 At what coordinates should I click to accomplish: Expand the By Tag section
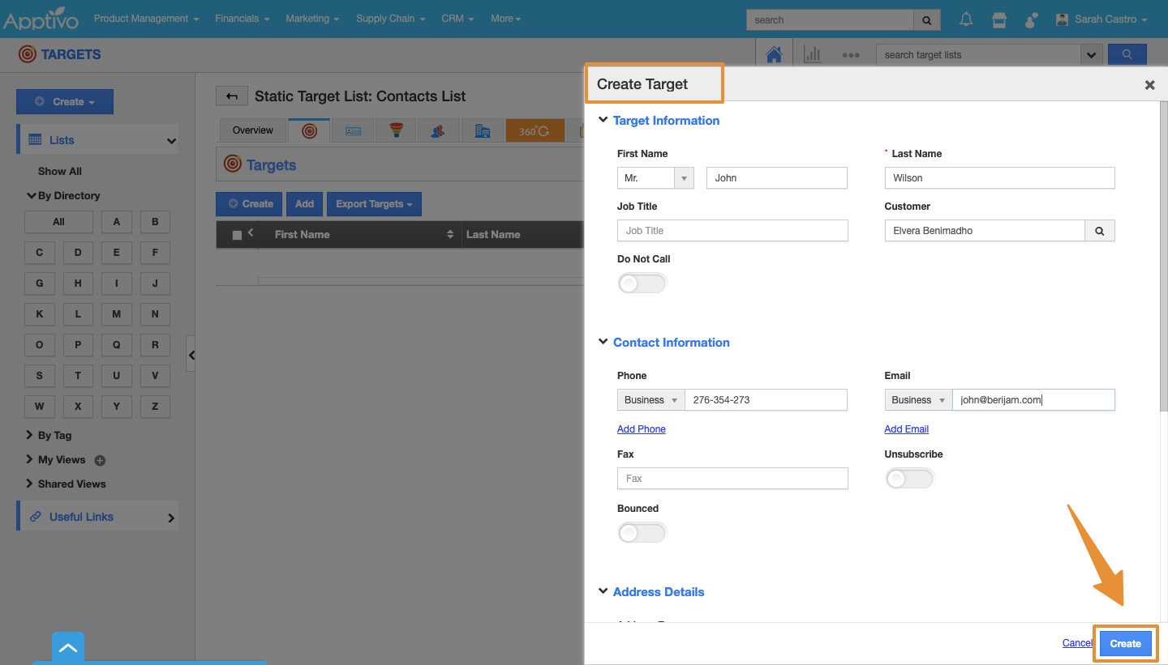(30, 435)
